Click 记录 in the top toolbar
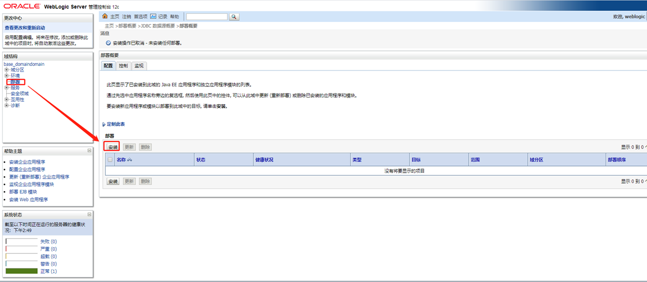 (x=163, y=17)
